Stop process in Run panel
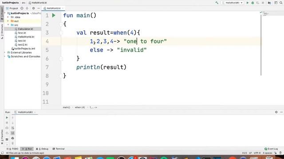This screenshot has height=159, width=284. click(7, 123)
